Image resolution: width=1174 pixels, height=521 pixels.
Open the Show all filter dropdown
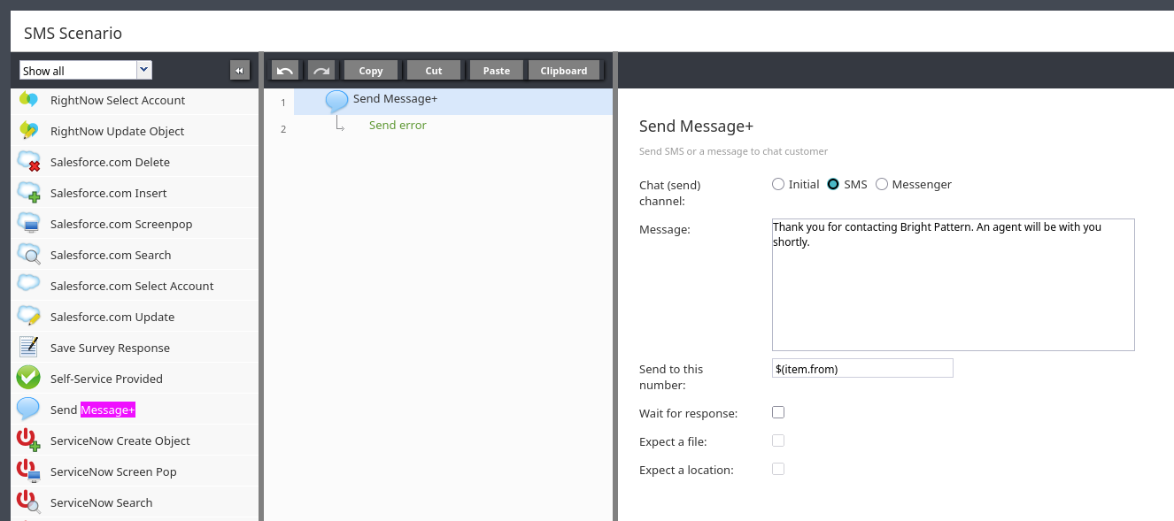tap(144, 70)
